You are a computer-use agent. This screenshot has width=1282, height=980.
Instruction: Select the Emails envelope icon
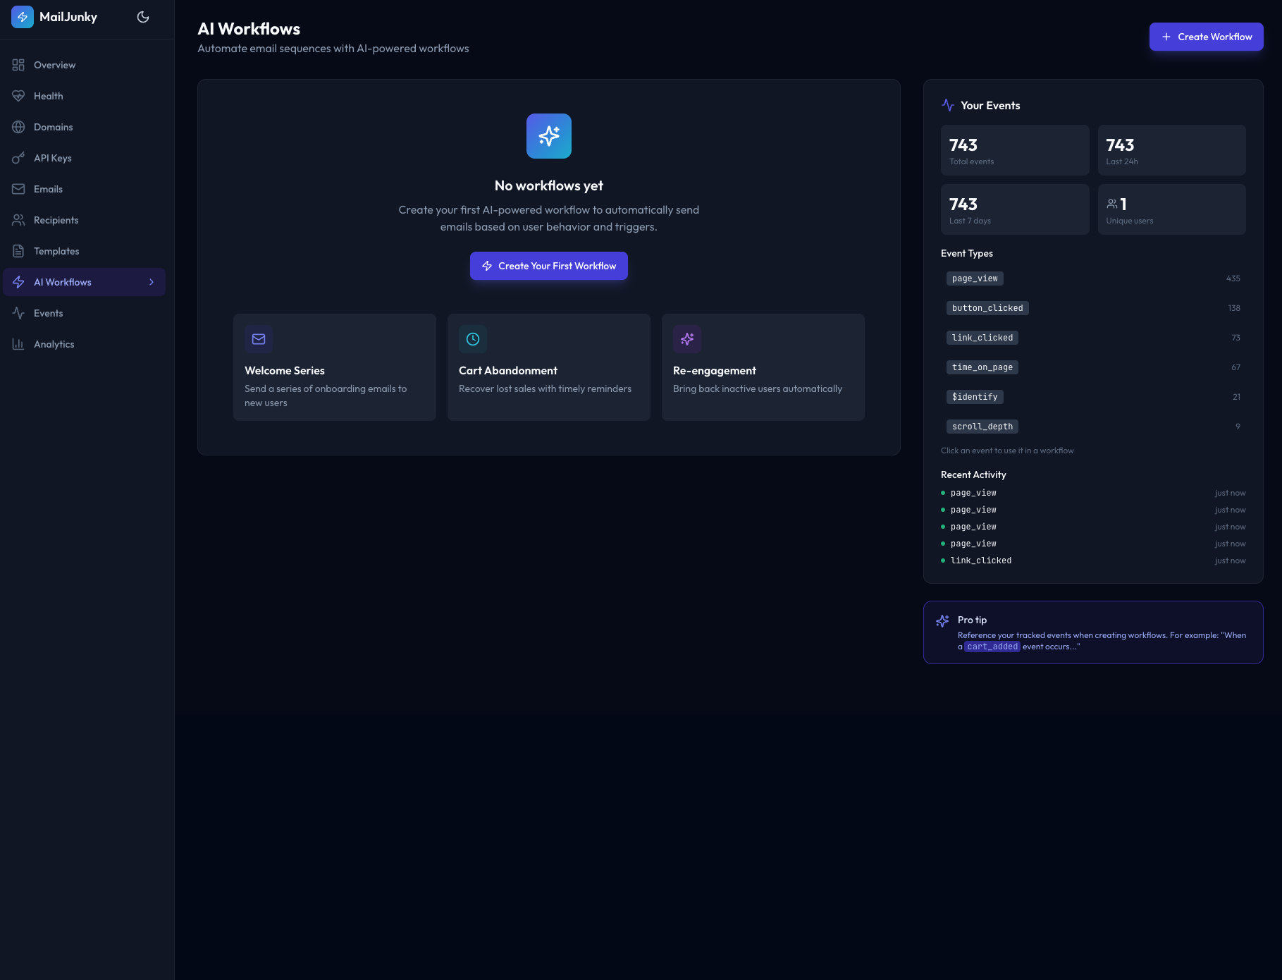(19, 189)
